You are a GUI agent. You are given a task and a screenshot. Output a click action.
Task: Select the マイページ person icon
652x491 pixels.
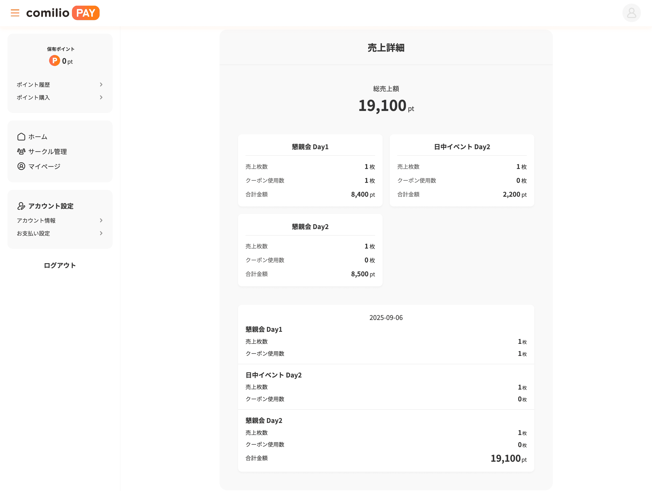(x=21, y=166)
